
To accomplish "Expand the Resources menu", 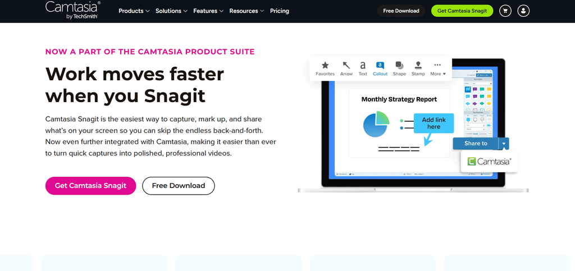I will click(x=247, y=11).
